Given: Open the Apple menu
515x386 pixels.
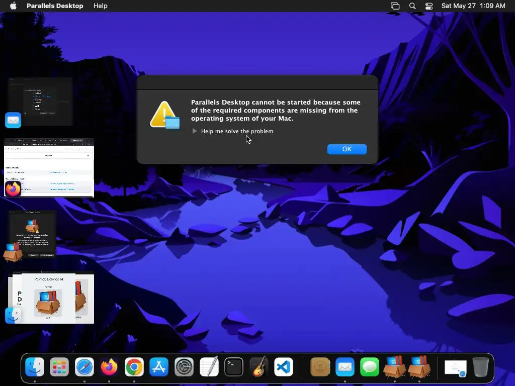Looking at the screenshot, I should pos(13,6).
